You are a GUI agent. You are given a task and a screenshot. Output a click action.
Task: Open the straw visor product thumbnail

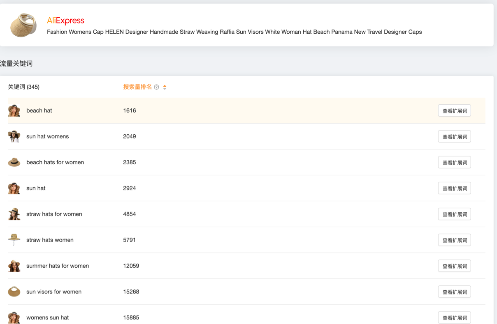pos(23,25)
